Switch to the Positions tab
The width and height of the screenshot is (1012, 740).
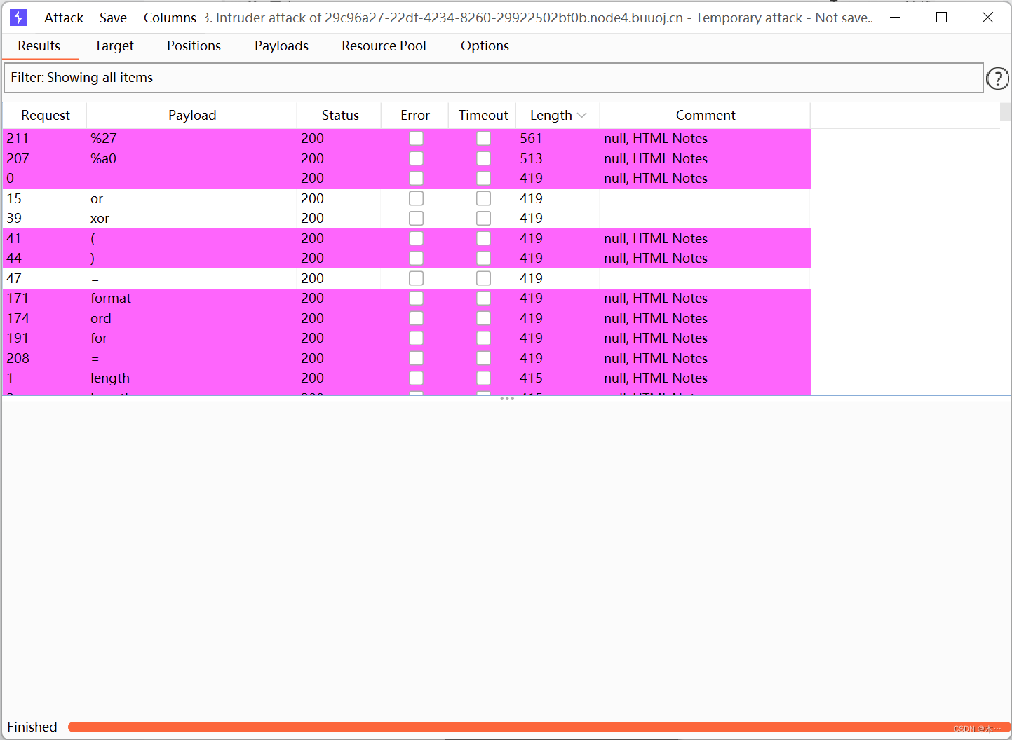tap(194, 46)
